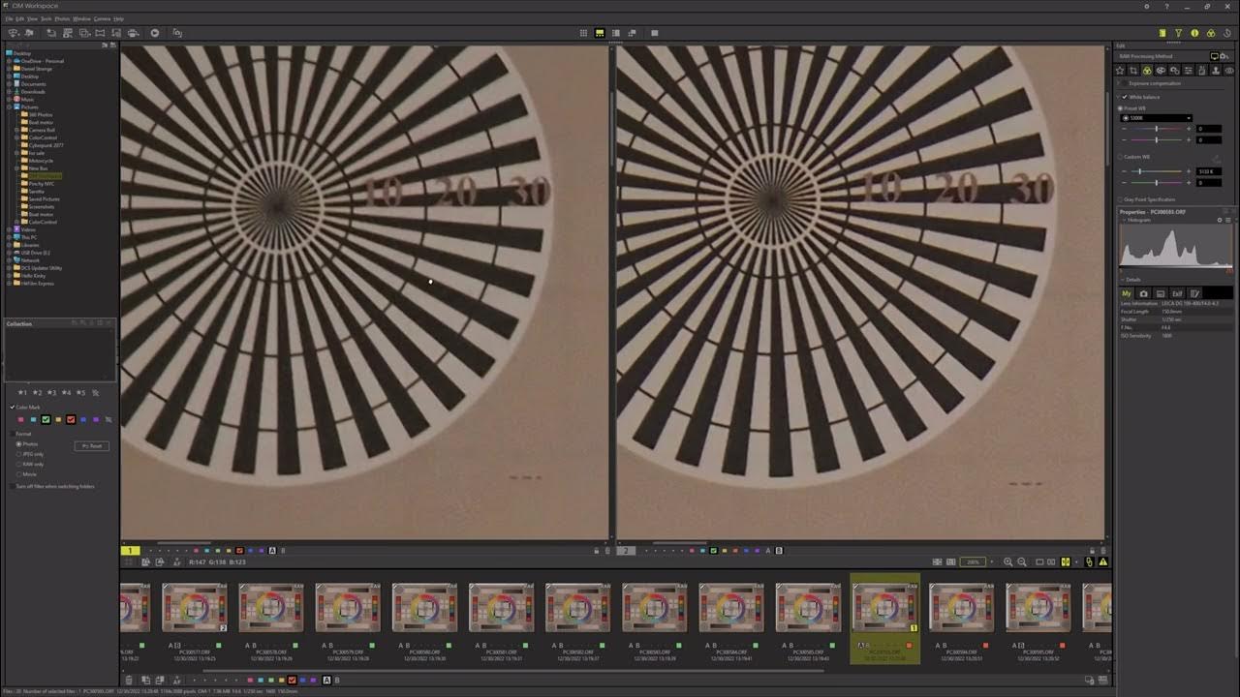Image resolution: width=1240 pixels, height=697 pixels.
Task: Open the View menu
Action: 33,18
